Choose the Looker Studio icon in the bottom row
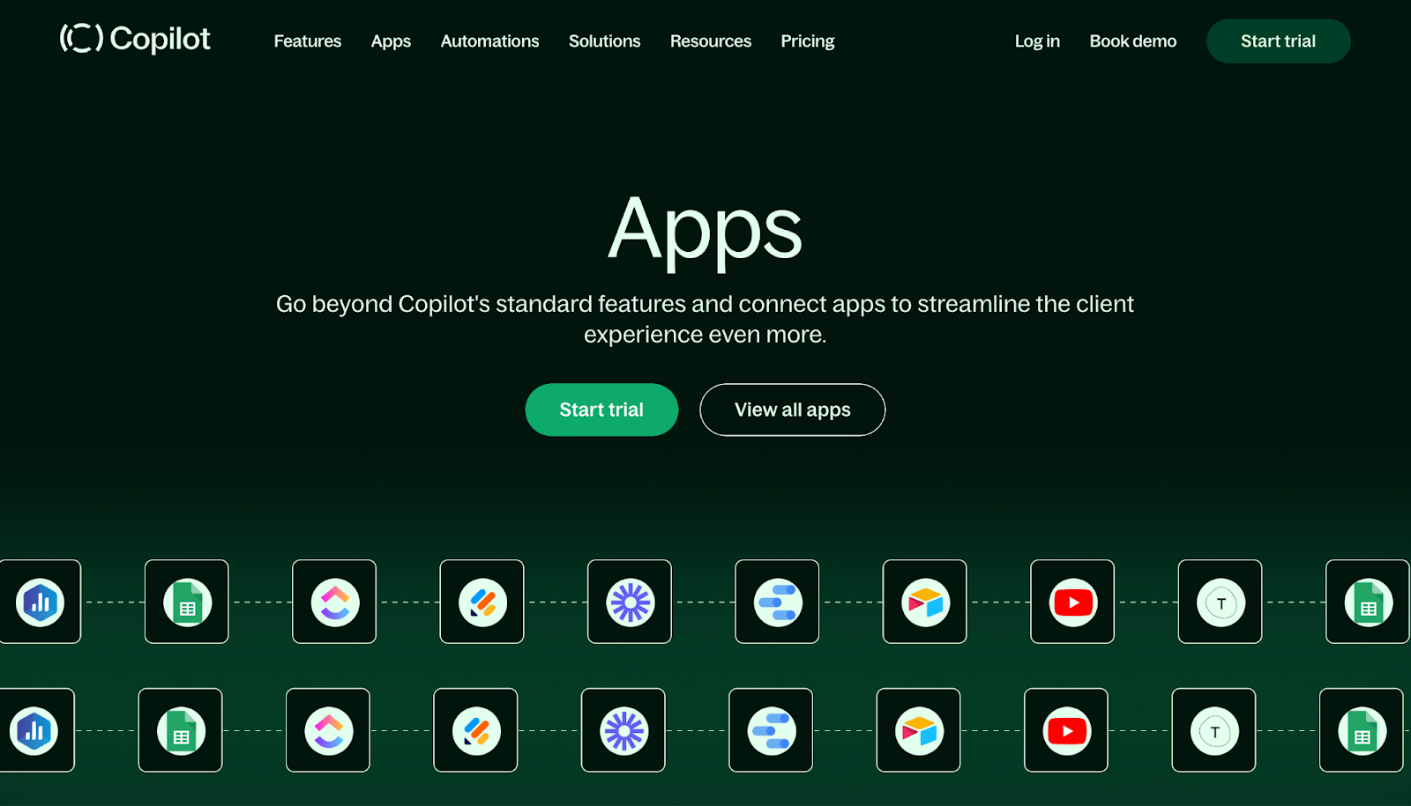The width and height of the screenshot is (1411, 806). pos(771,730)
